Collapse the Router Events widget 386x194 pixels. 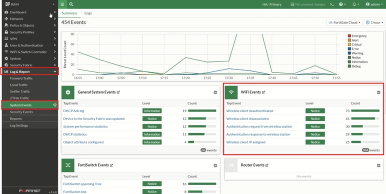pos(378,165)
